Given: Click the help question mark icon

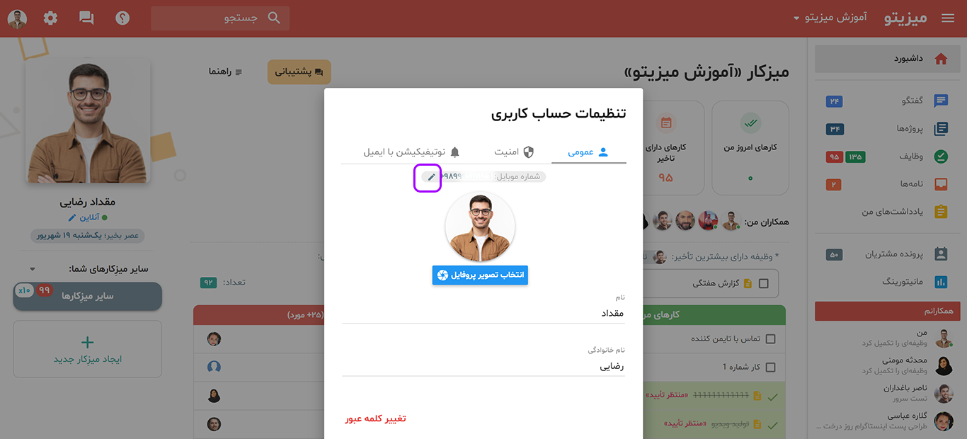Looking at the screenshot, I should (x=122, y=18).
